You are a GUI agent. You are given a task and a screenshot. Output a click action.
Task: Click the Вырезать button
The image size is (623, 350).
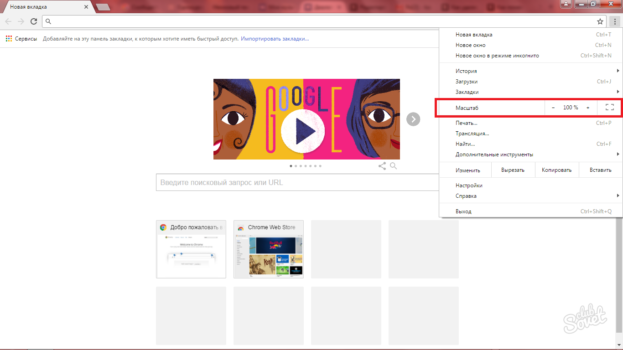pyautogui.click(x=513, y=170)
